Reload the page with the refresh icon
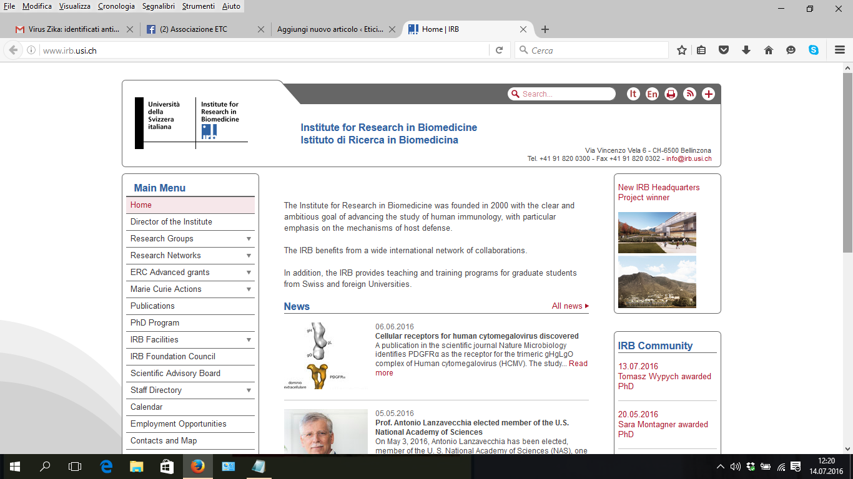The width and height of the screenshot is (853, 479). tap(499, 51)
